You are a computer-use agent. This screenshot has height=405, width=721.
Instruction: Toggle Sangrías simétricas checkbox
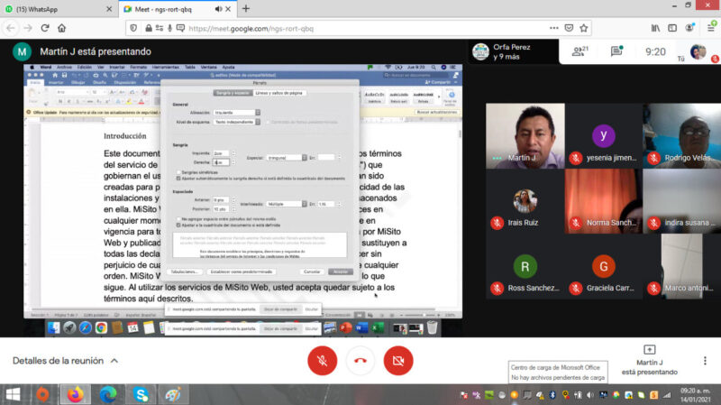coord(178,172)
